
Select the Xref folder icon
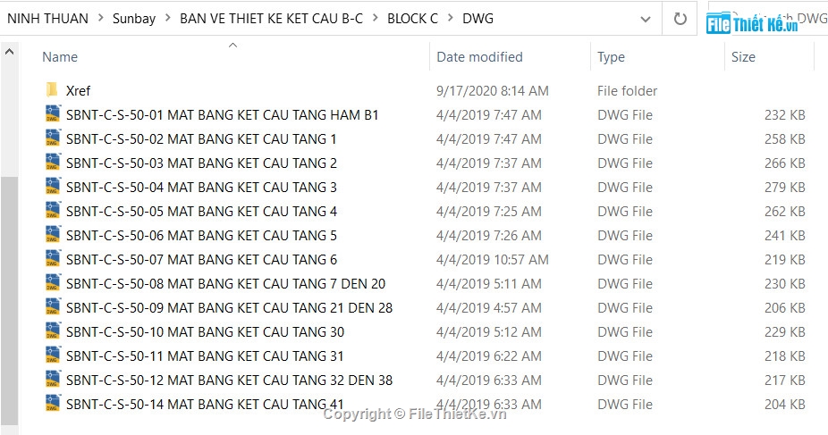[x=52, y=90]
